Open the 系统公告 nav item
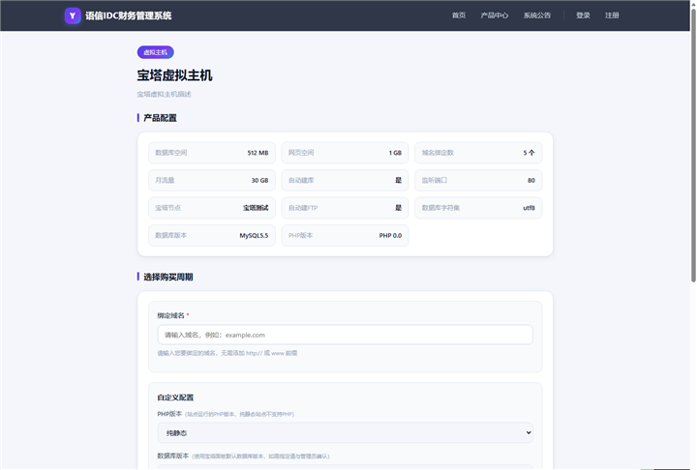Image resolution: width=697 pixels, height=470 pixels. coord(537,15)
